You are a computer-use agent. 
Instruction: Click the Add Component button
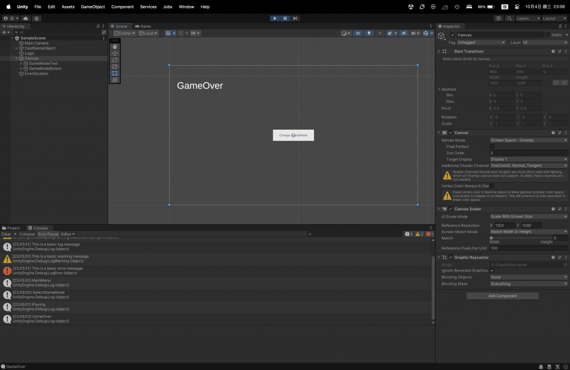[x=503, y=296]
